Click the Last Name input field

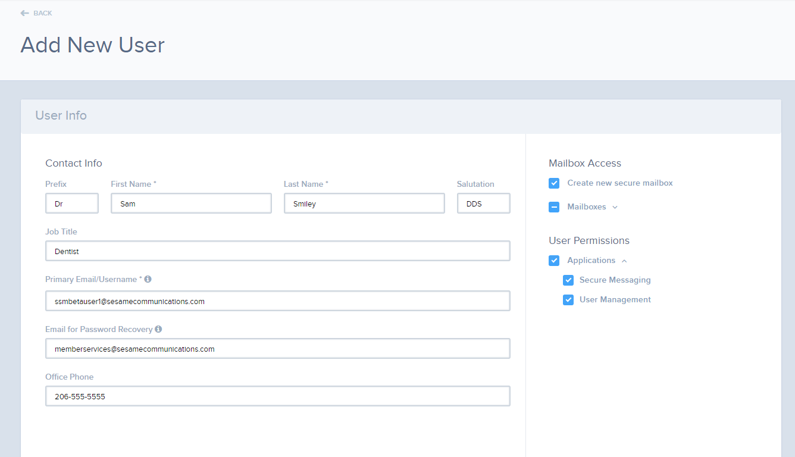pos(364,204)
